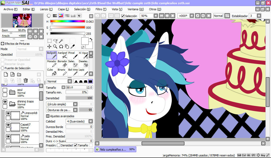Click the Normal view button in toolbar

click(218, 16)
